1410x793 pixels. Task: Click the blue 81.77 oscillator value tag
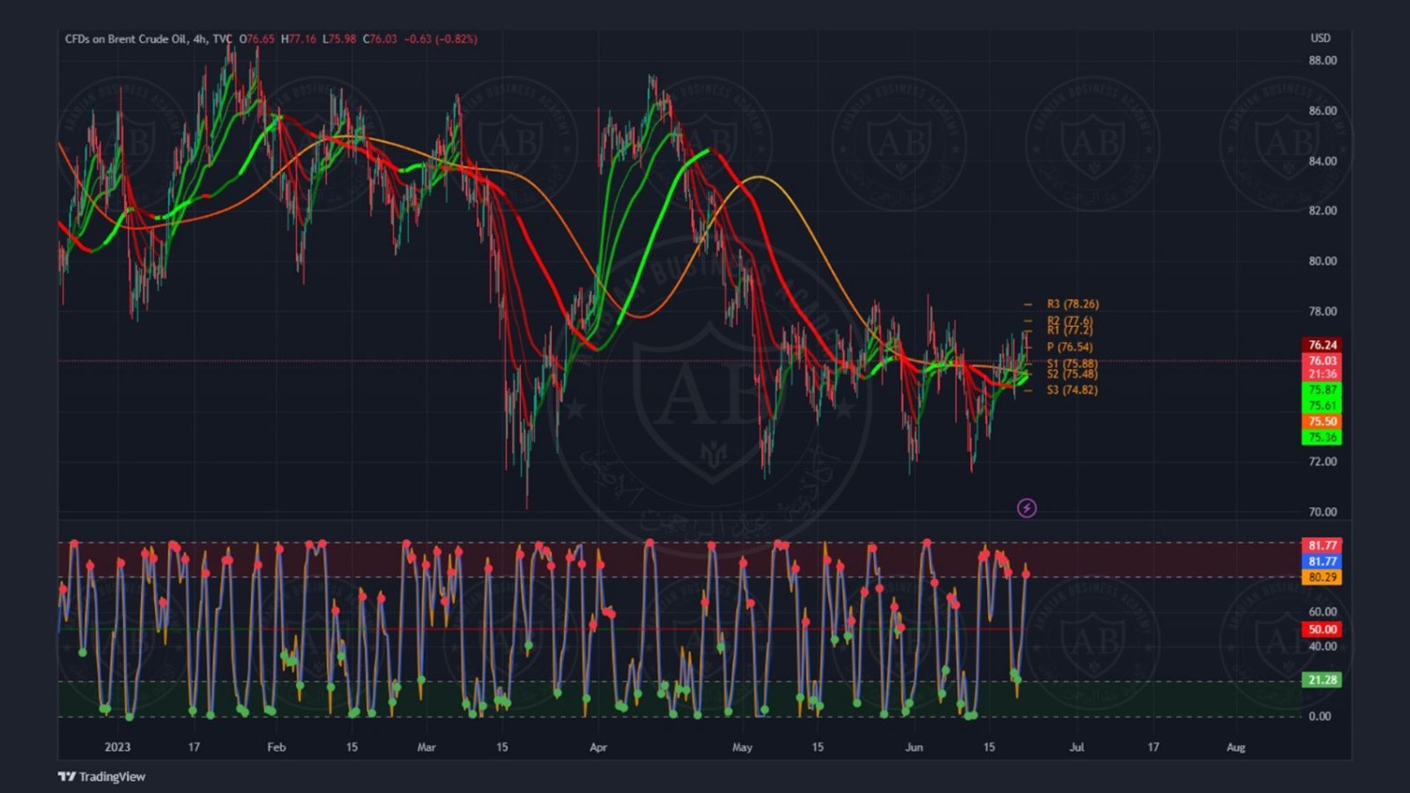[1322, 561]
